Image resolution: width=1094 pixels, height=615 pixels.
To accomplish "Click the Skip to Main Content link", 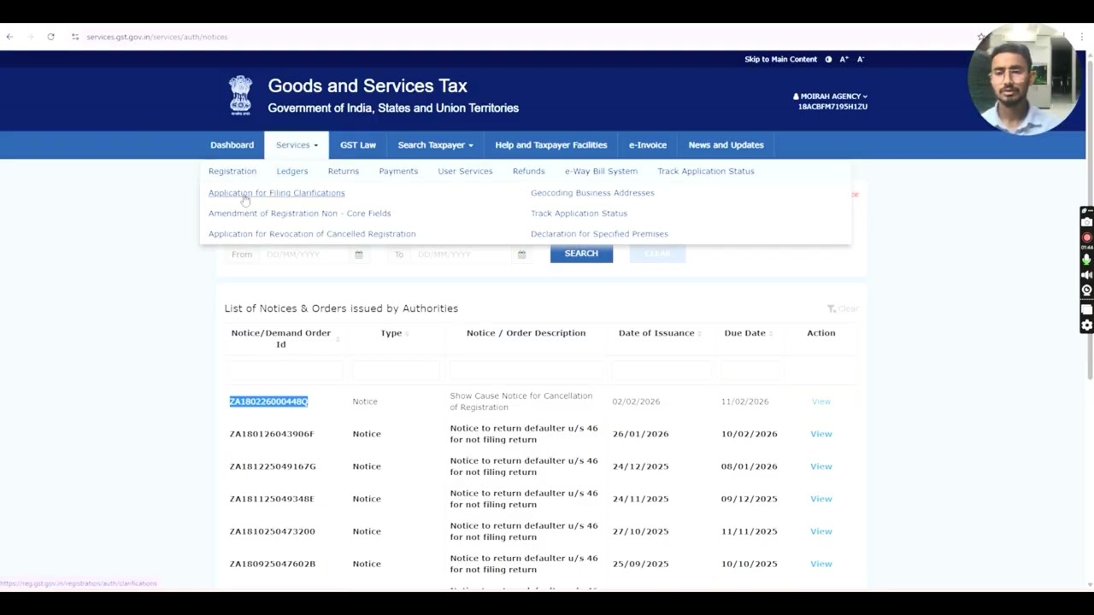I will 780,60.
